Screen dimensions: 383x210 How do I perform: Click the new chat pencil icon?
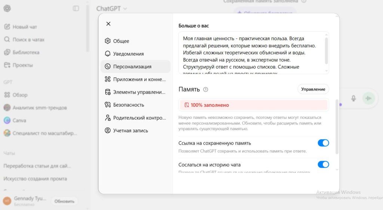(7, 27)
